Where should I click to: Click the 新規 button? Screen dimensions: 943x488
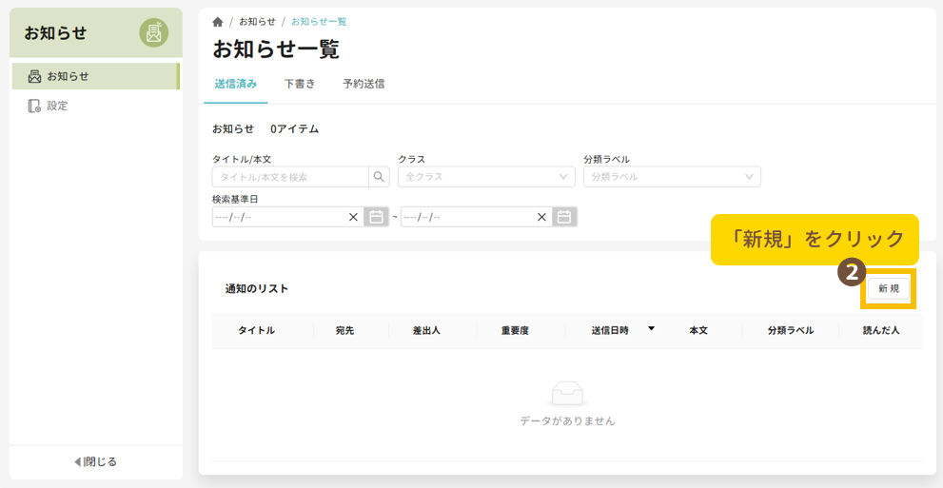click(x=889, y=288)
